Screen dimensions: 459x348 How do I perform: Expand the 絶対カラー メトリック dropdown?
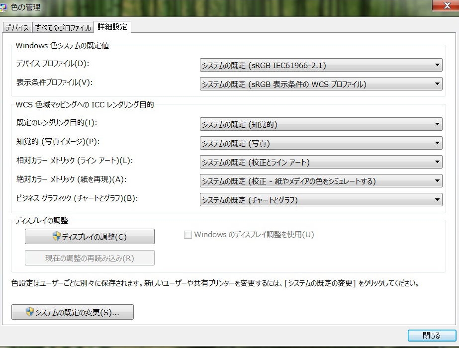pyautogui.click(x=321, y=181)
